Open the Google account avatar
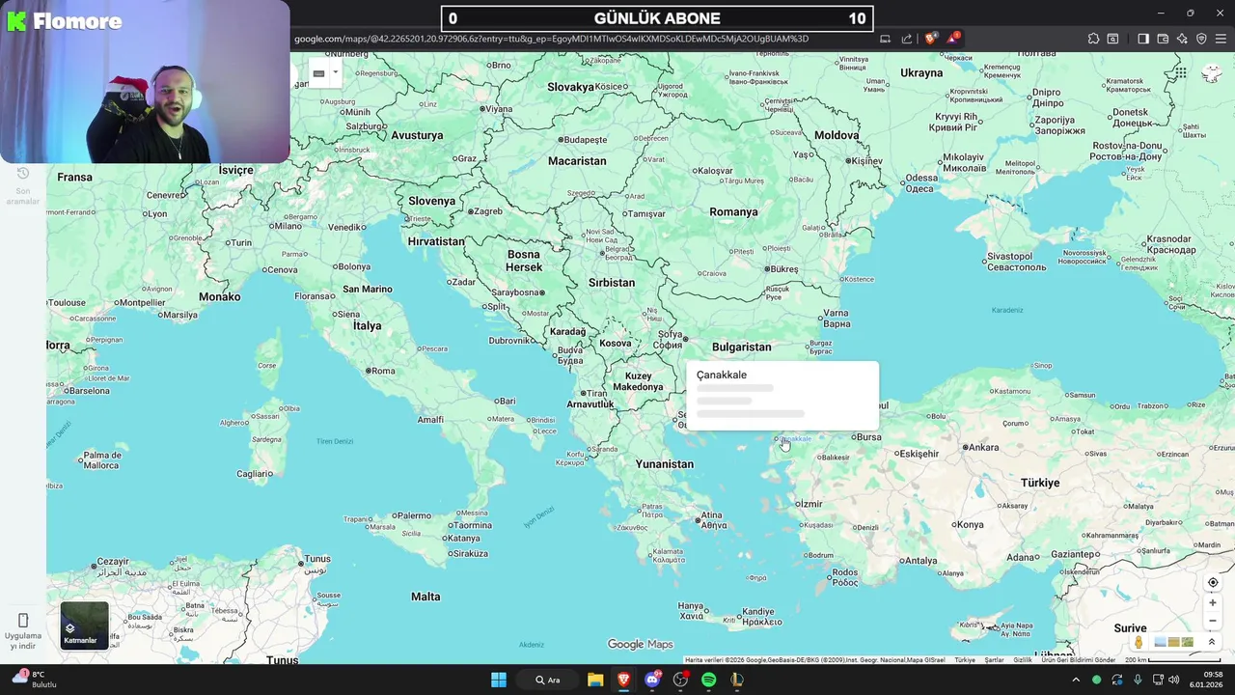The image size is (1235, 695). pos(1213,73)
